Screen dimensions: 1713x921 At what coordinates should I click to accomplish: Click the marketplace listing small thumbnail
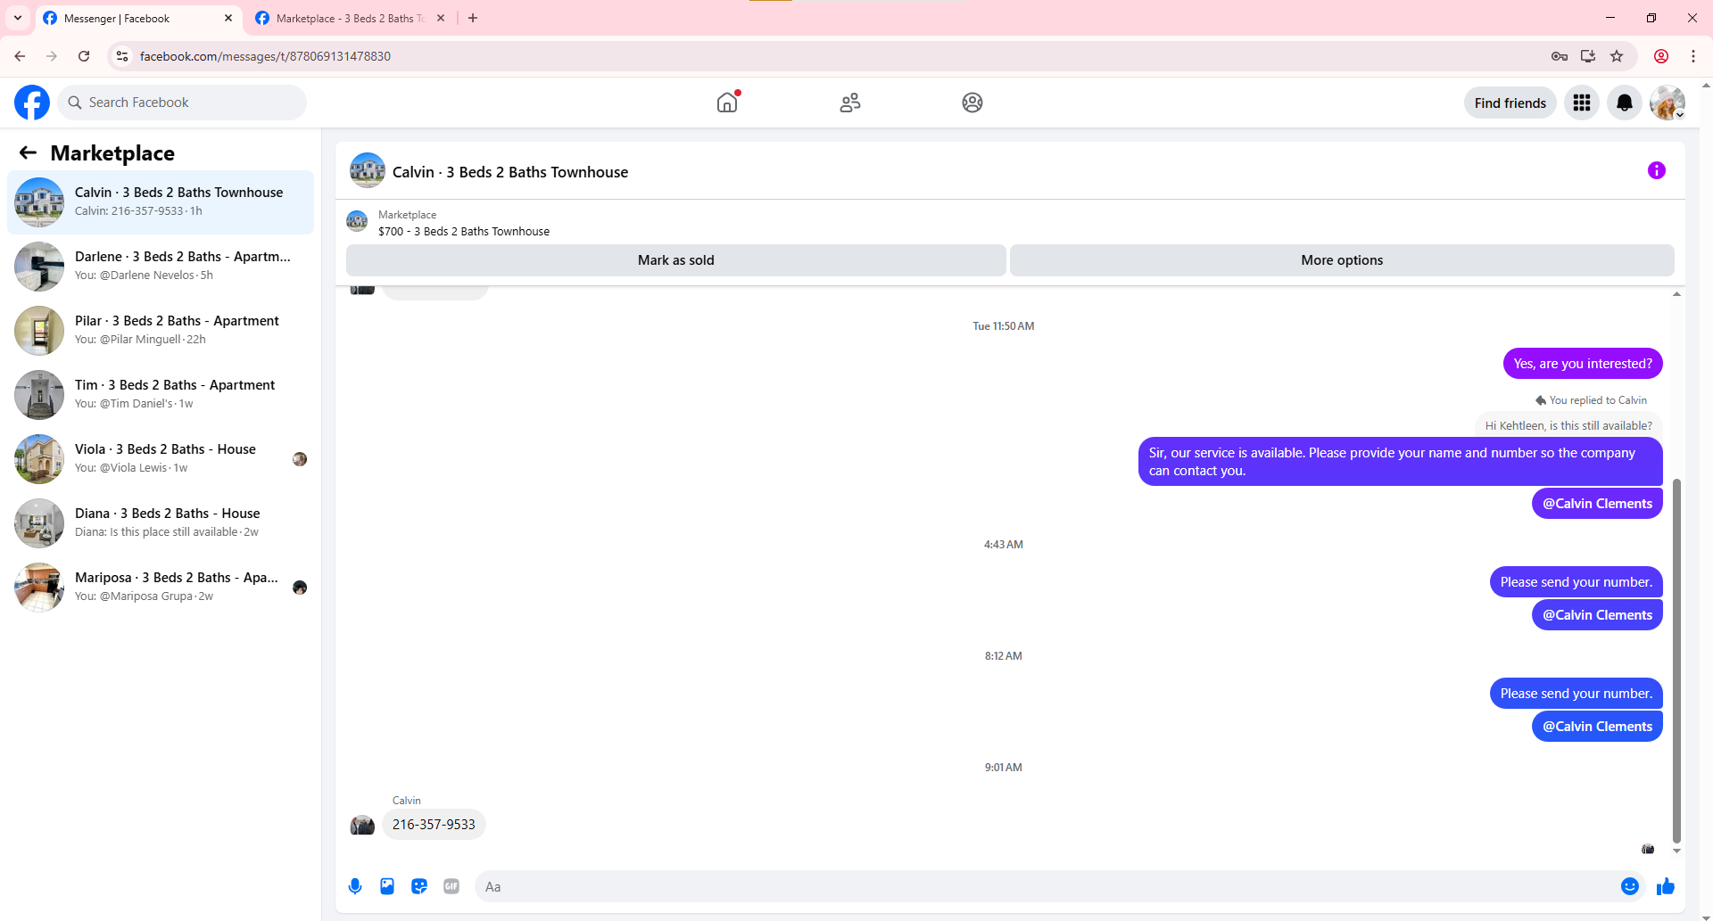(x=357, y=221)
